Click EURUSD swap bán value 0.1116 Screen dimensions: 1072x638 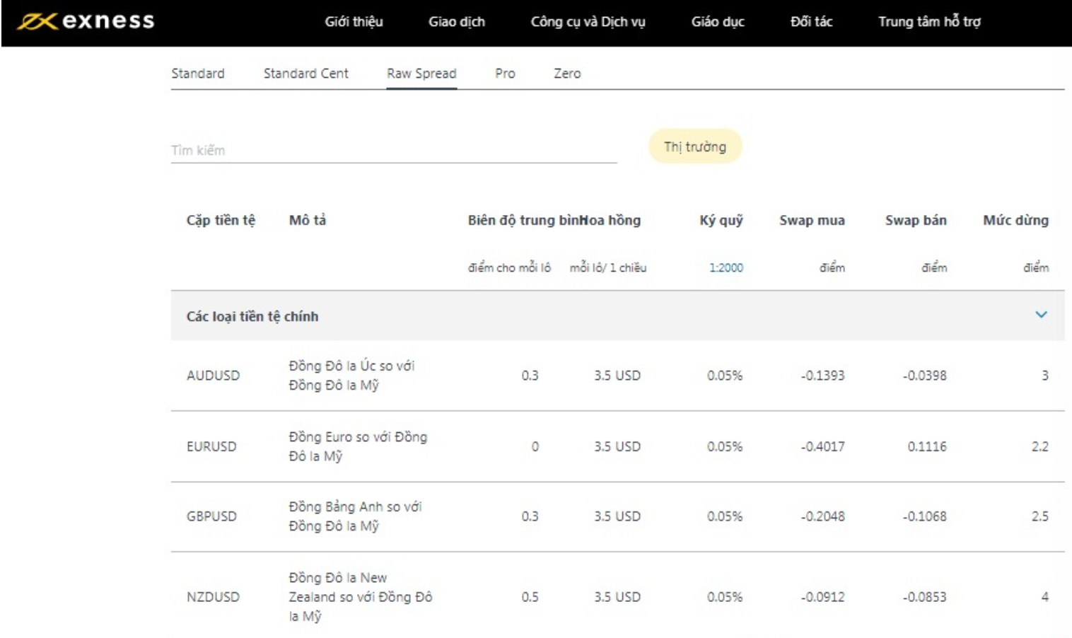coord(927,447)
